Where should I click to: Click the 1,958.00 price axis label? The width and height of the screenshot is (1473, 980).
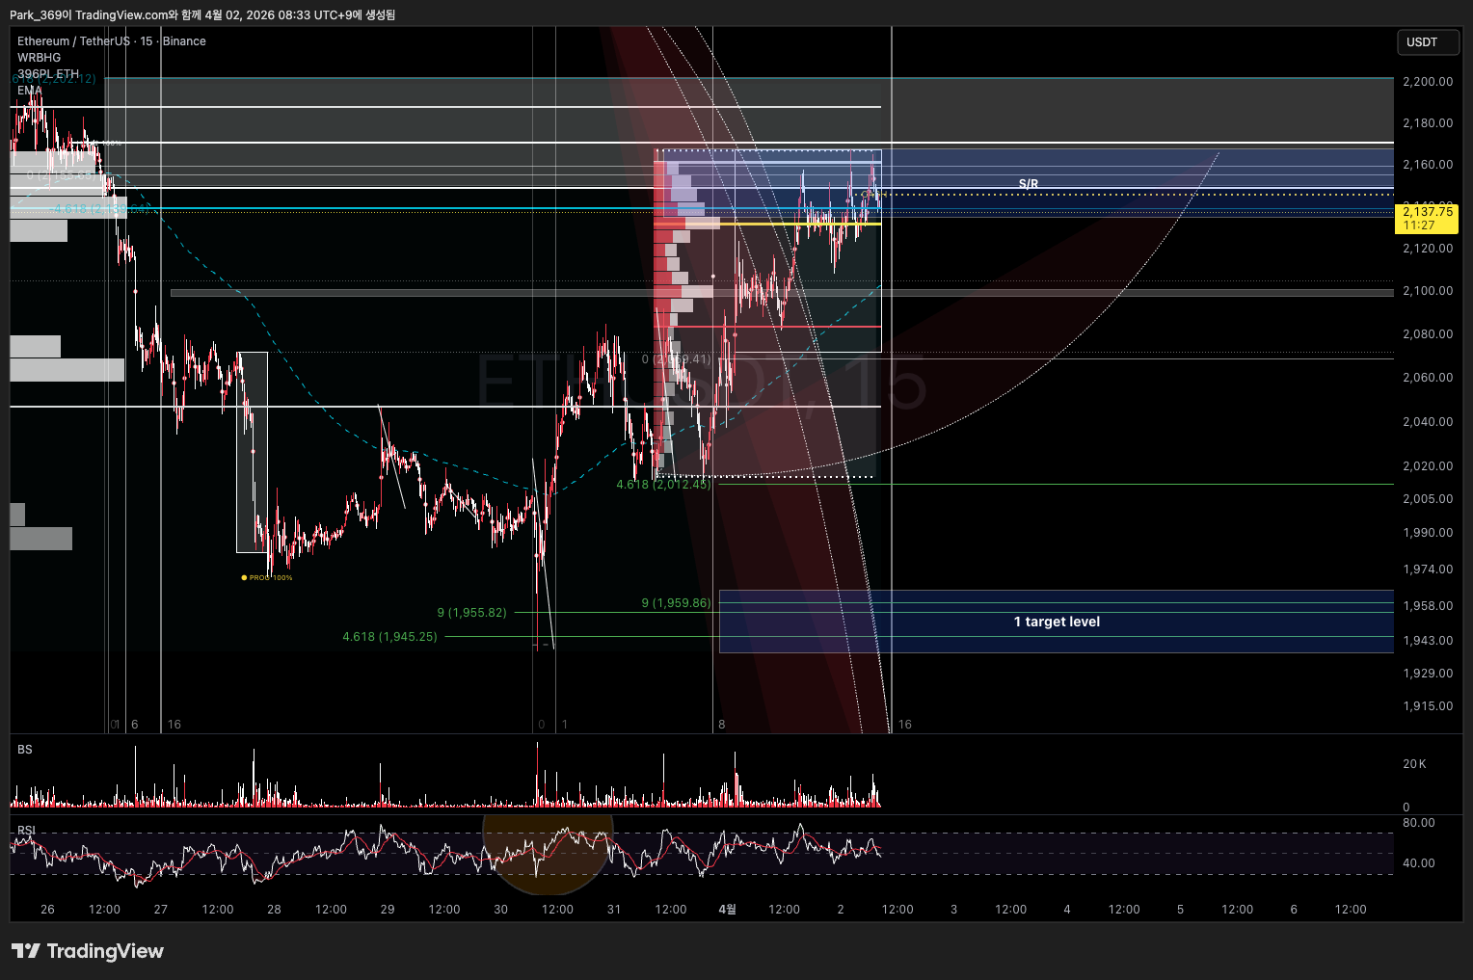1428,606
